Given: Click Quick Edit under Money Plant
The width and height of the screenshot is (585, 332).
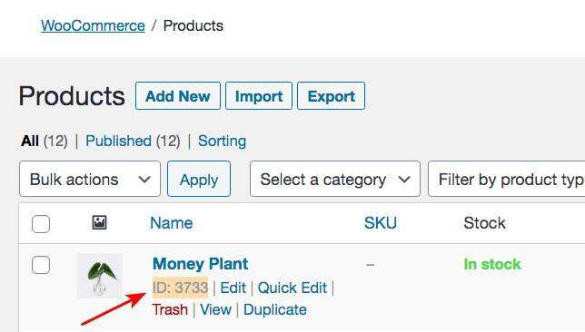Looking at the screenshot, I should 292,288.
